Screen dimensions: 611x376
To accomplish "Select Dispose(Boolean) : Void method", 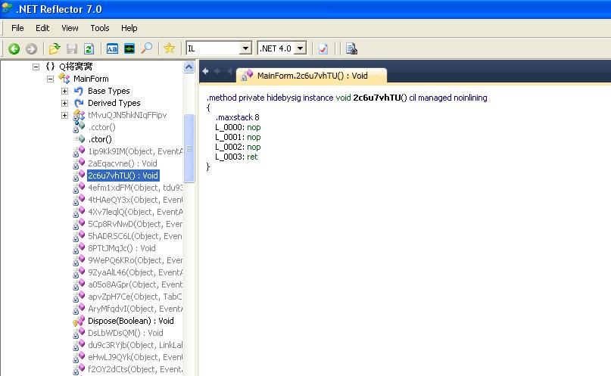I will coord(130,321).
